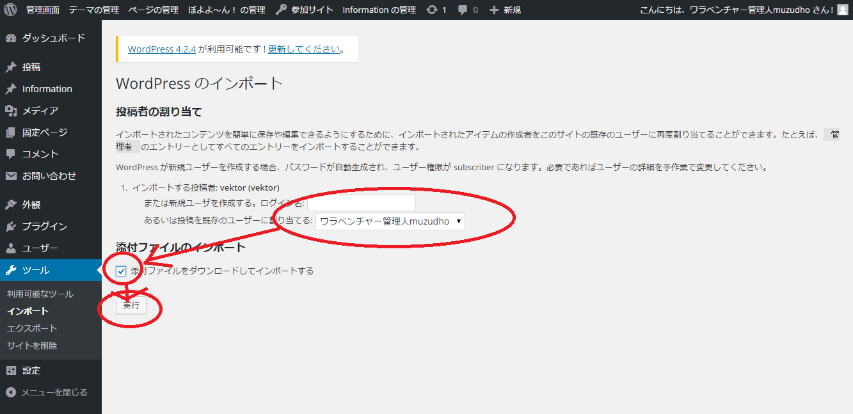Click the 固定ページ pages icon
Image resolution: width=853 pixels, height=414 pixels.
coord(10,132)
